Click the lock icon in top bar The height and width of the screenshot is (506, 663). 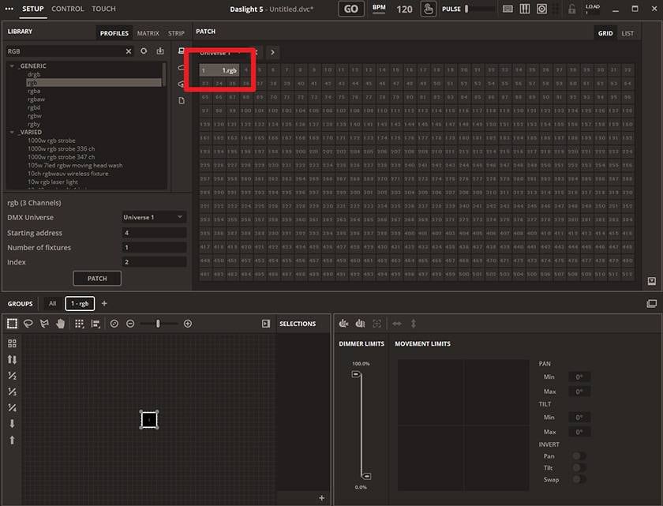(571, 9)
